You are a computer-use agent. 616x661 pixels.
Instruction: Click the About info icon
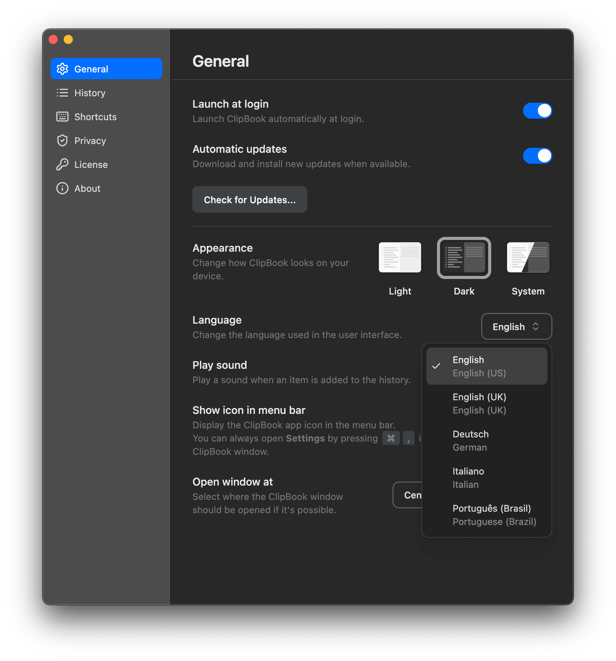coord(62,188)
